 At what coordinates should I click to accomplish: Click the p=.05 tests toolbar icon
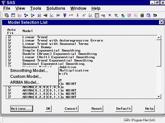71,15
